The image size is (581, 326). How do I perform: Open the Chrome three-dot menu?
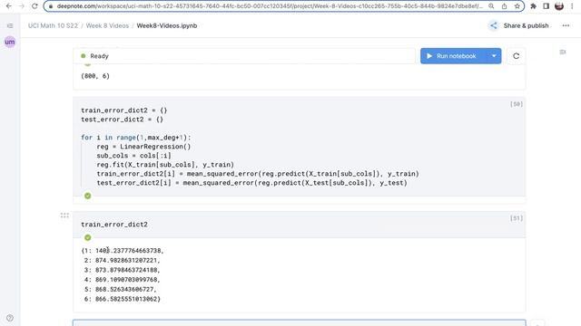coord(573,6)
